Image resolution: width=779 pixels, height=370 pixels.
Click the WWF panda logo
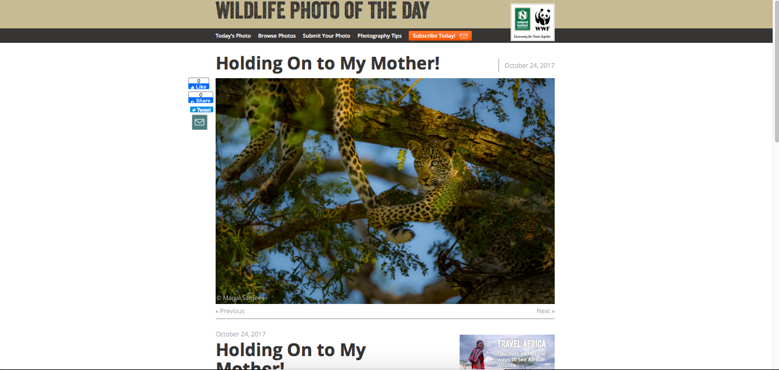543,19
